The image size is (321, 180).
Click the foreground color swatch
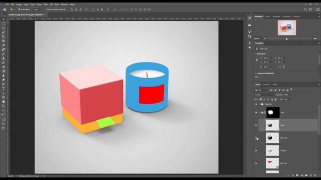click(2, 118)
